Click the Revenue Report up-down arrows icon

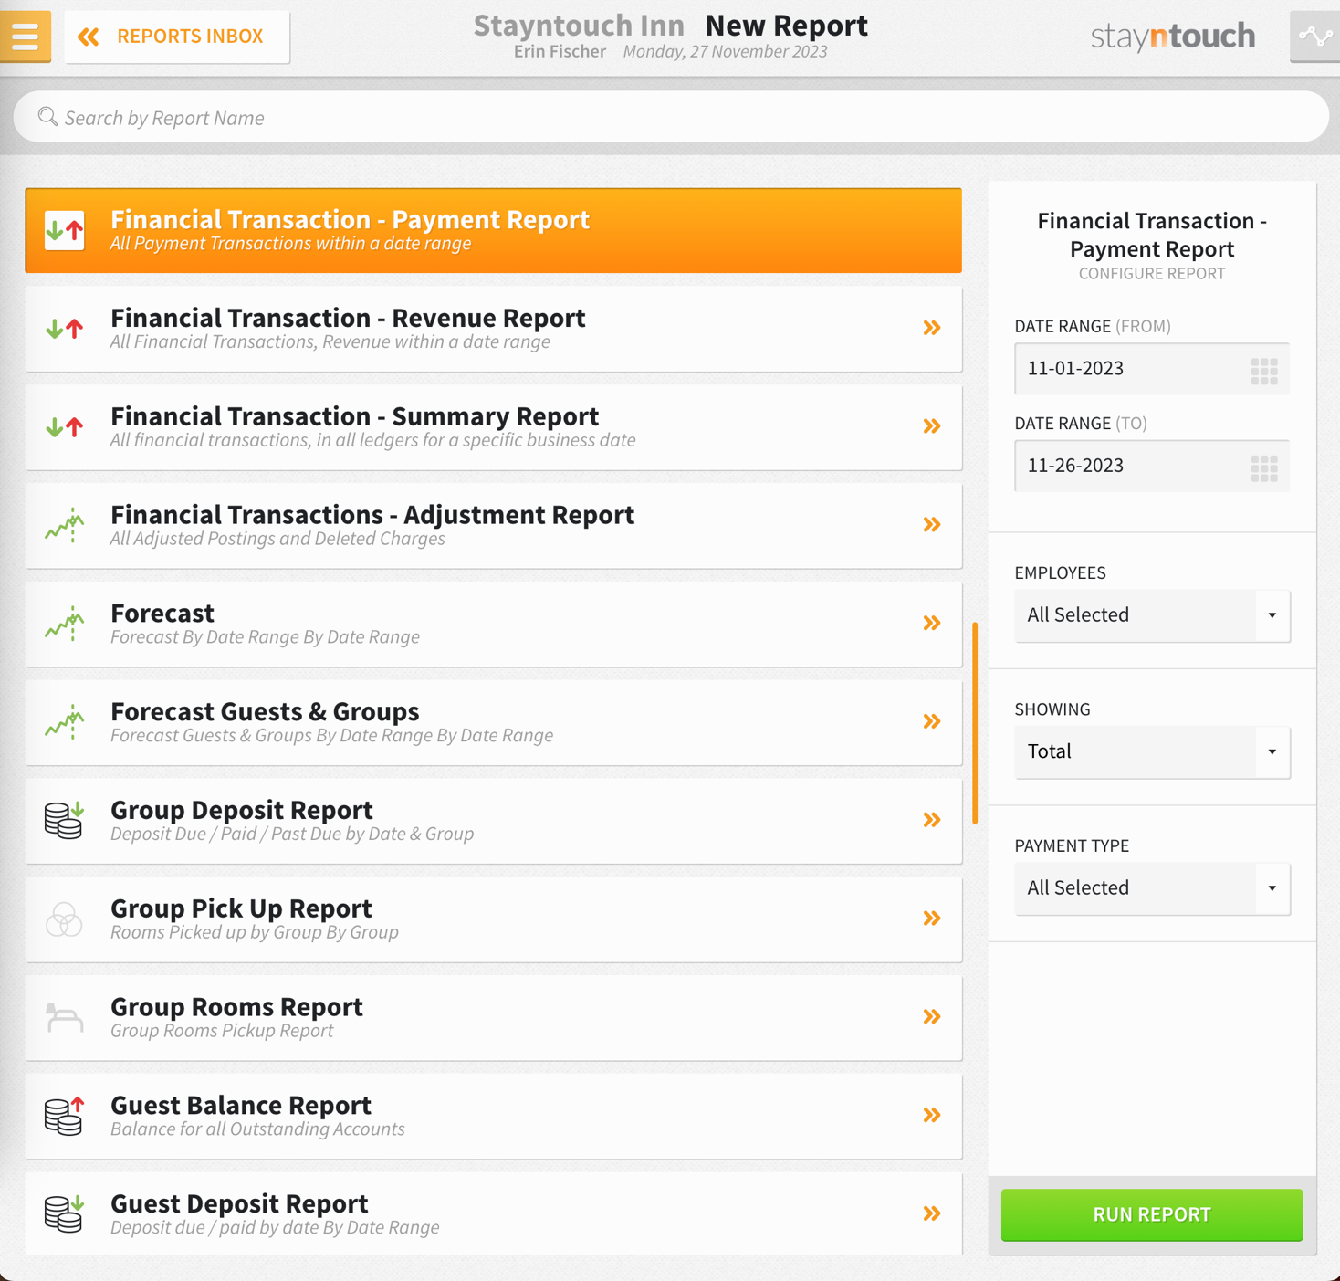coord(65,329)
